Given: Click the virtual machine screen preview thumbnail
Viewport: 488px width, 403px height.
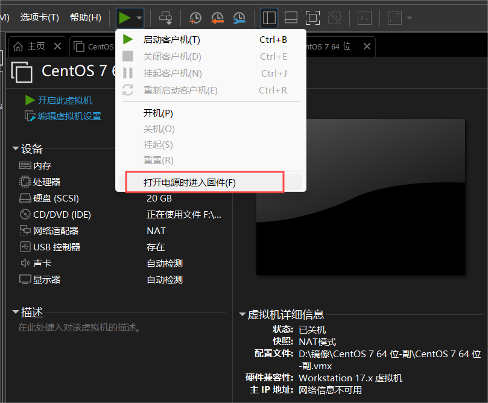Looking at the screenshot, I should coord(360,197).
